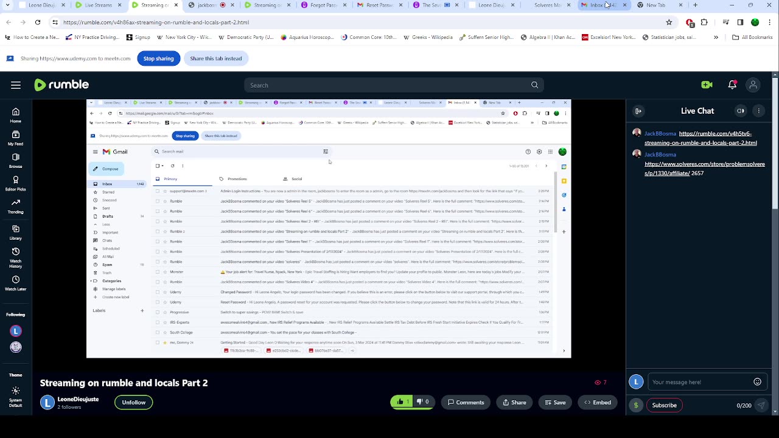
Task: Toggle the chat layout switch icon next to Live Chat
Action: tap(741, 111)
